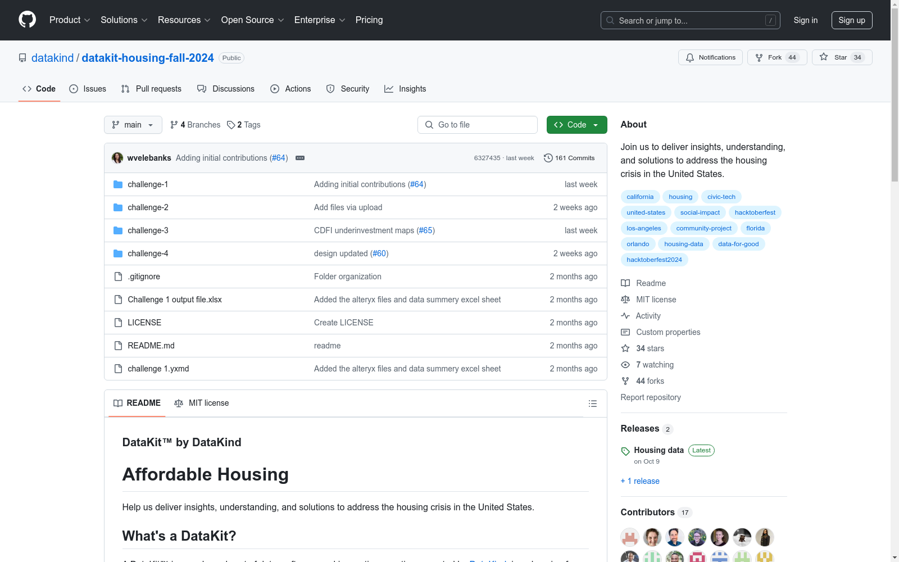The width and height of the screenshot is (899, 562).
Task: Click the tag icon beside 2 Tags
Action: [231, 125]
